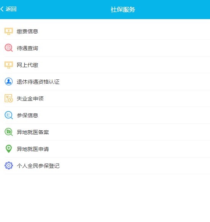This screenshot has height=222, width=210.
Task: Click the 异地就医申请 location pin icon
Action: [x=9, y=149]
